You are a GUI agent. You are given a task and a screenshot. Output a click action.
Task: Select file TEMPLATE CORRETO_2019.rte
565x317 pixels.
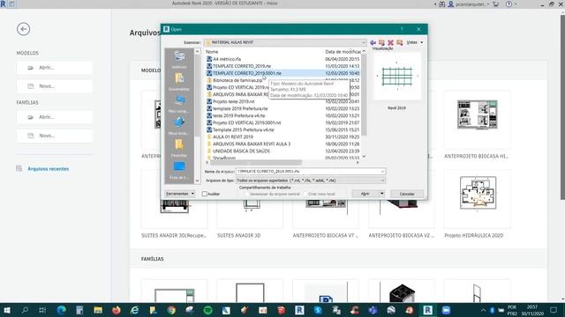pyautogui.click(x=242, y=66)
